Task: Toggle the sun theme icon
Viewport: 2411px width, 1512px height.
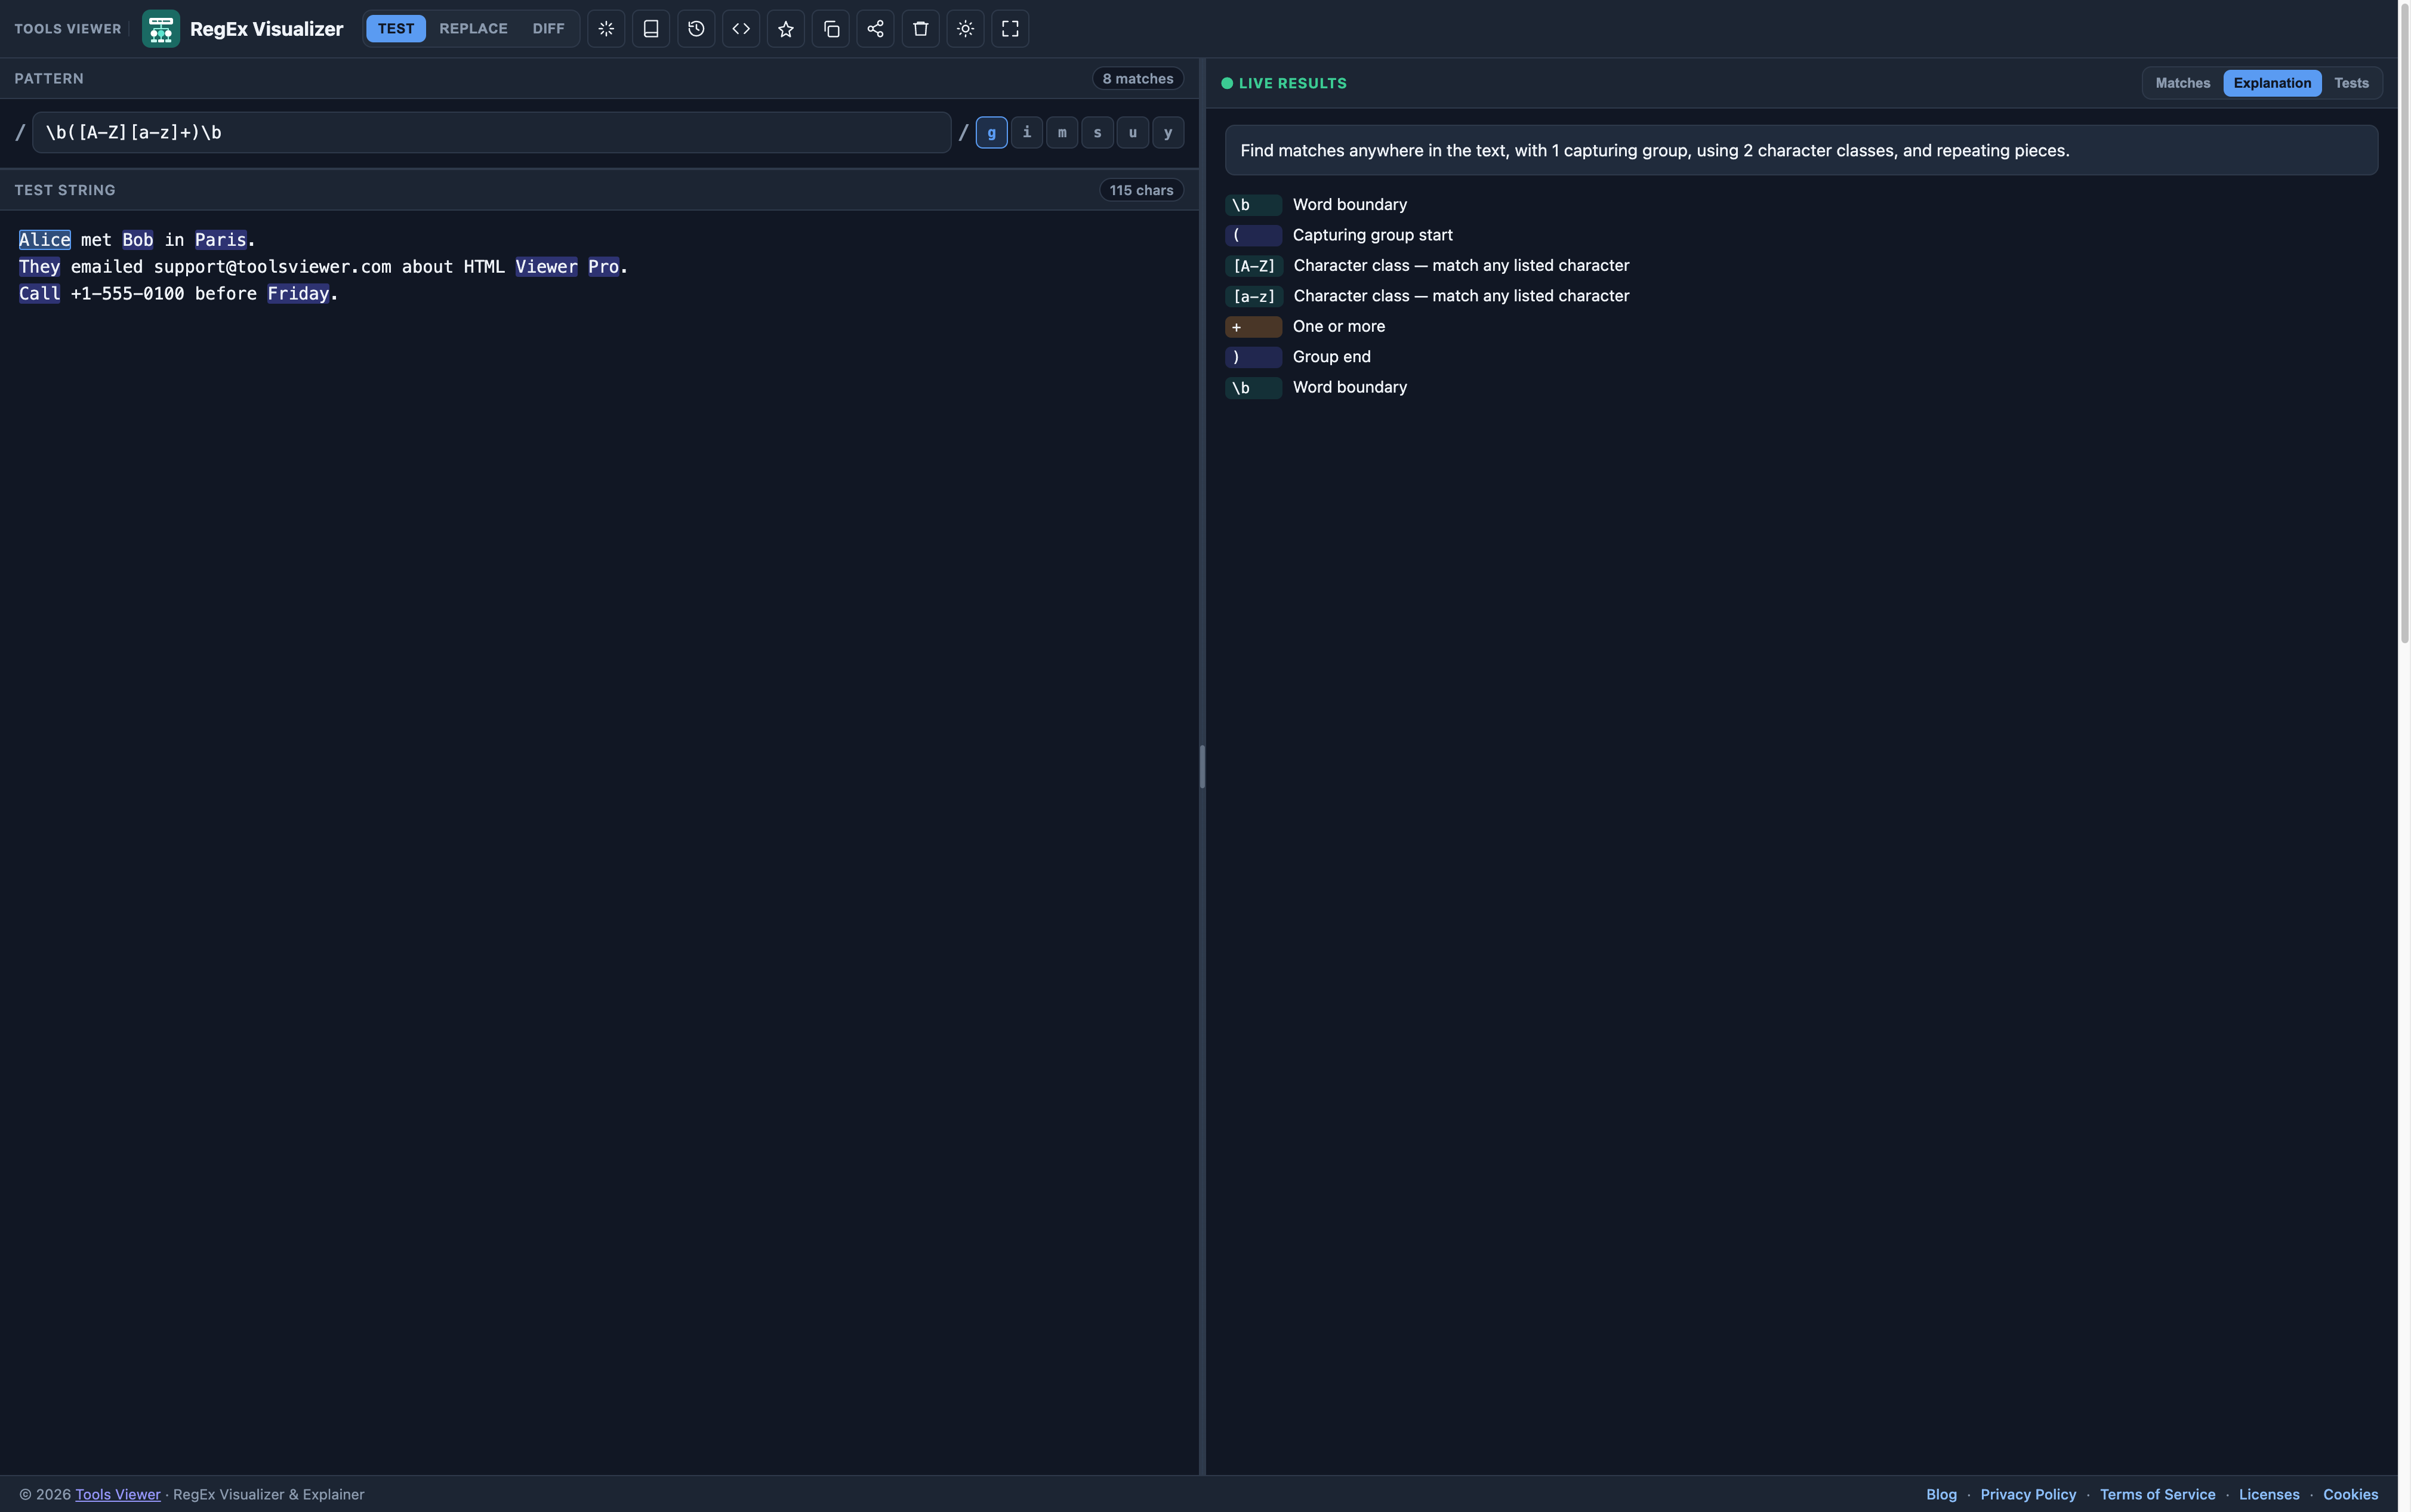Action: pos(965,29)
